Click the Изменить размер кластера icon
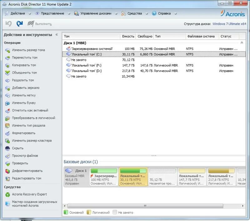Screen dimensions: 250x221 tap(7, 141)
